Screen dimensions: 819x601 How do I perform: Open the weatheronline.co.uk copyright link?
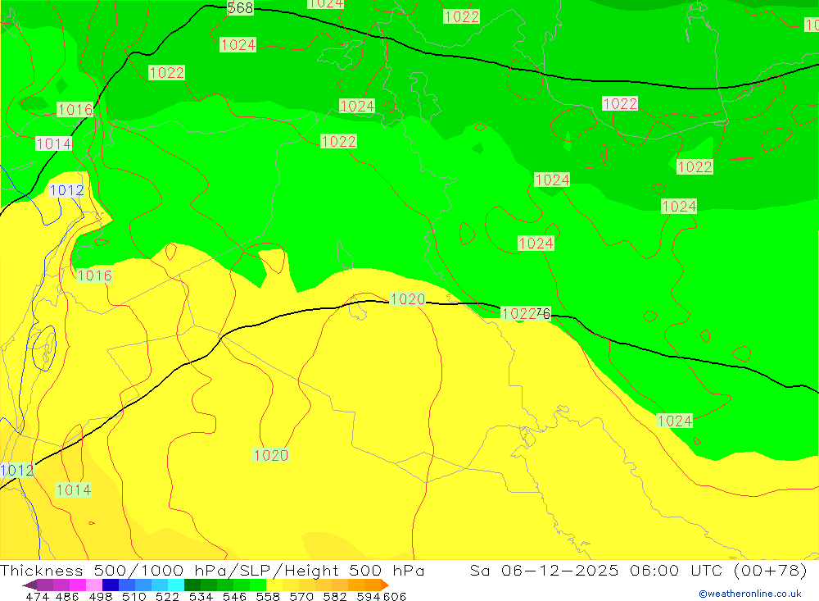click(750, 594)
